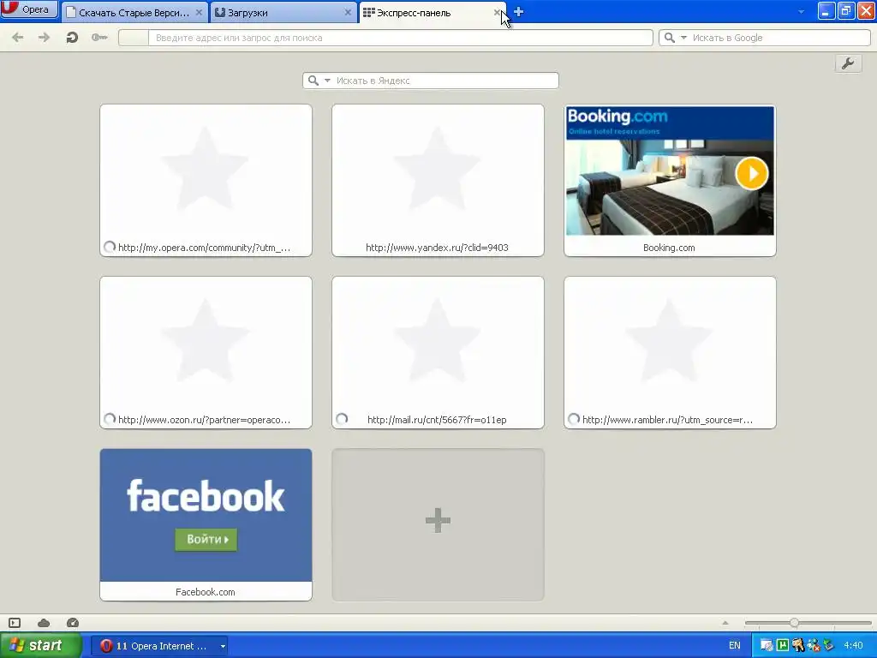Open the closed tabs dropdown arrow
Viewport: 877px width, 658px height.
tap(801, 12)
